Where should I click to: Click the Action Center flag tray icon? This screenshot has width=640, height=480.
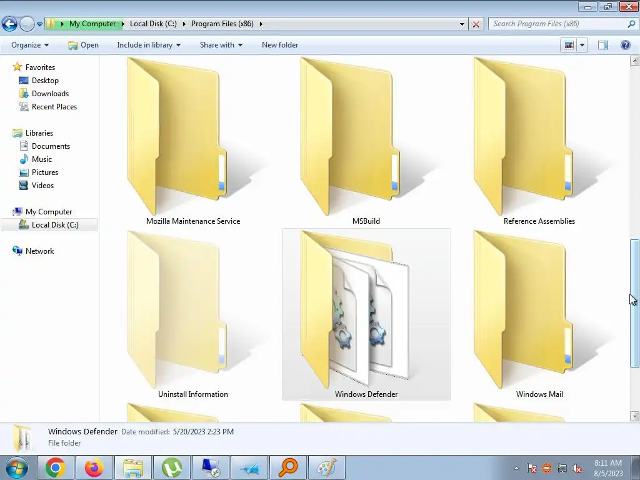point(531,468)
